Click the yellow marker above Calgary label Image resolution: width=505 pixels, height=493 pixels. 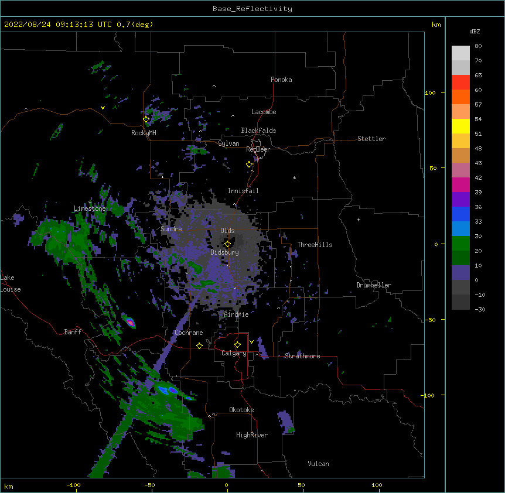coord(237,345)
